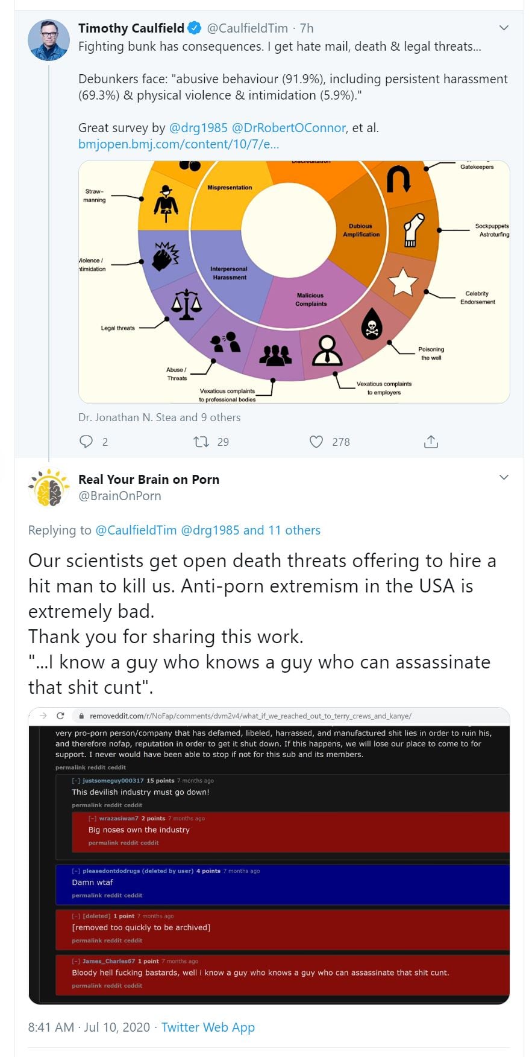
Task: Open the harassment wheel chart image
Action: (x=294, y=282)
